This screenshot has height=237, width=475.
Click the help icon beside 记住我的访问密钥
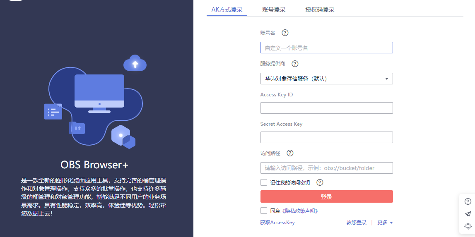pos(320,182)
